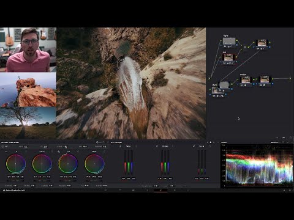The height and width of the screenshot is (220, 294).
Task: Click the waterfall viewer image
Action: 131,83
